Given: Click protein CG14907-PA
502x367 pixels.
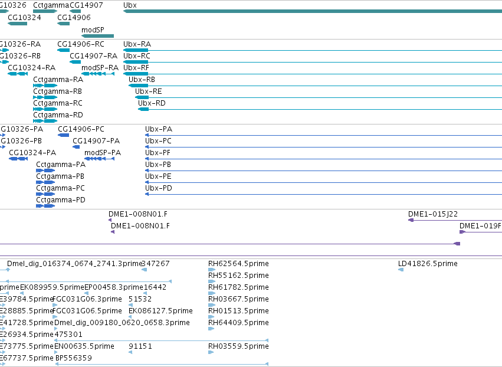Looking at the screenshot, I should coord(96,141).
